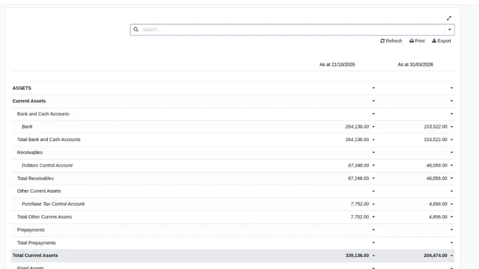Screen dimensions: 479x269
Task: Open Other Current Assets dropdown under 21/10/2026
Action: 373,191
